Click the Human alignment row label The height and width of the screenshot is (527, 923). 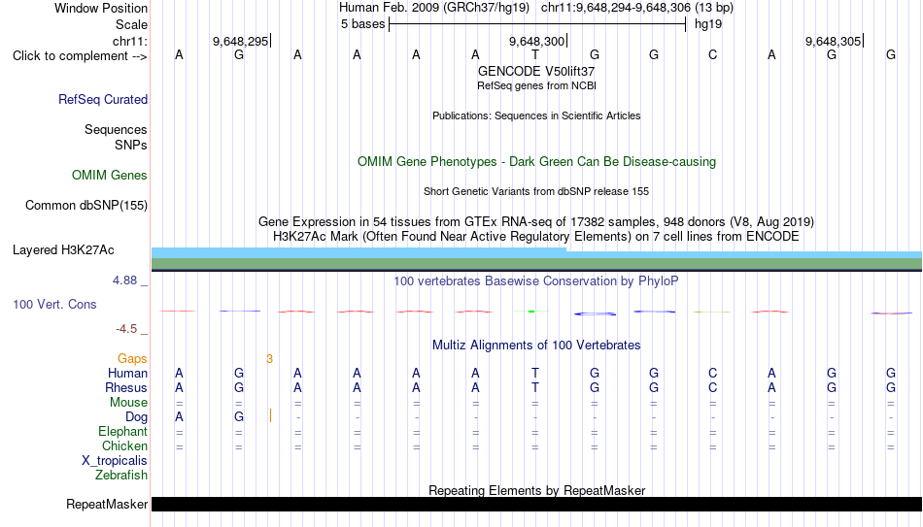click(127, 374)
